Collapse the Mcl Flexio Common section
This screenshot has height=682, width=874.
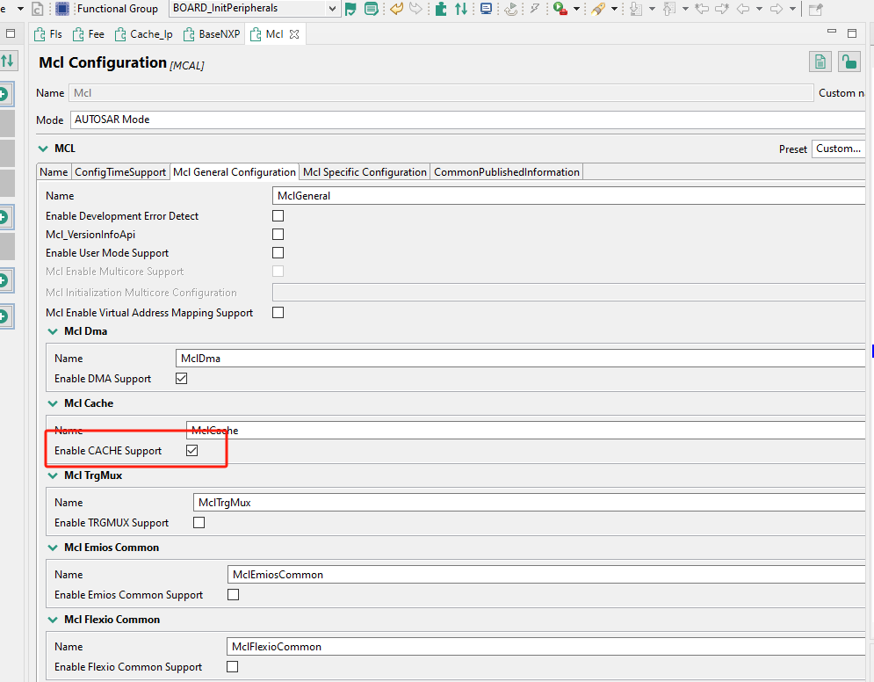[53, 619]
